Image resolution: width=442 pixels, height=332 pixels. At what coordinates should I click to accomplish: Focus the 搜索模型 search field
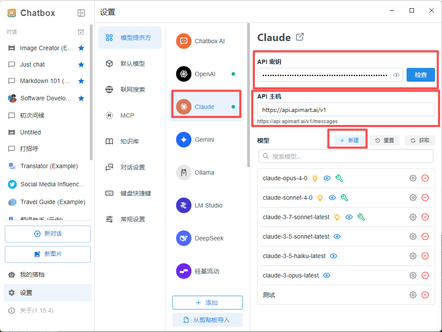pyautogui.click(x=346, y=156)
